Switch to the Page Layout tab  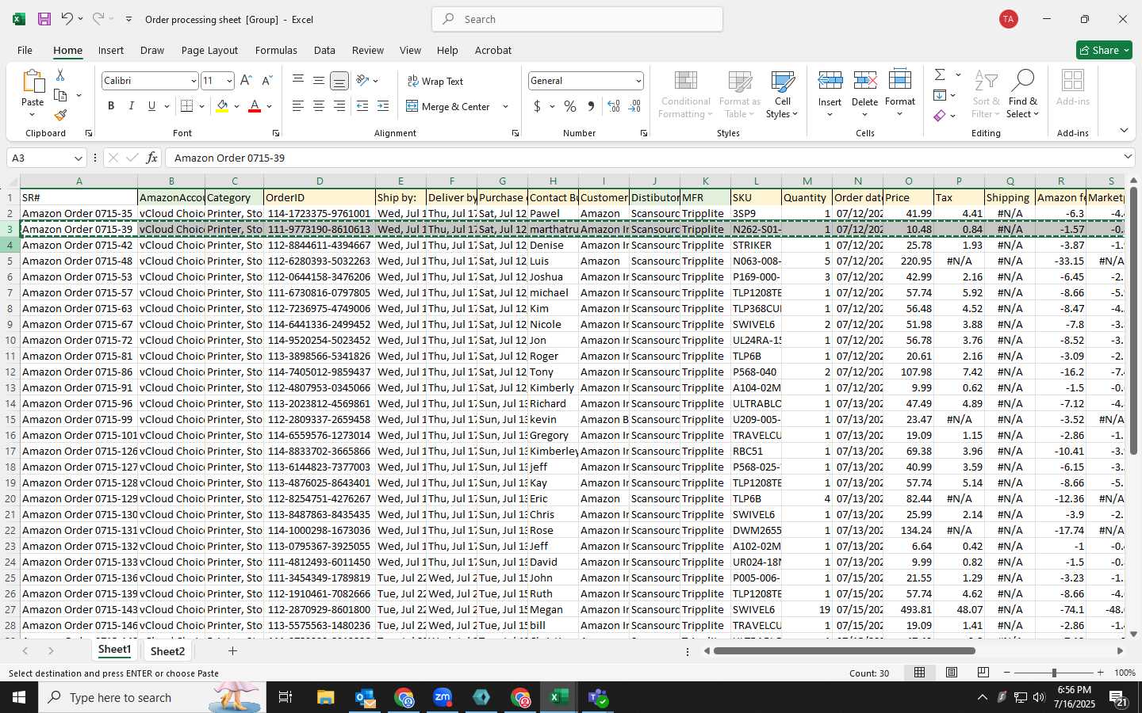click(209, 50)
